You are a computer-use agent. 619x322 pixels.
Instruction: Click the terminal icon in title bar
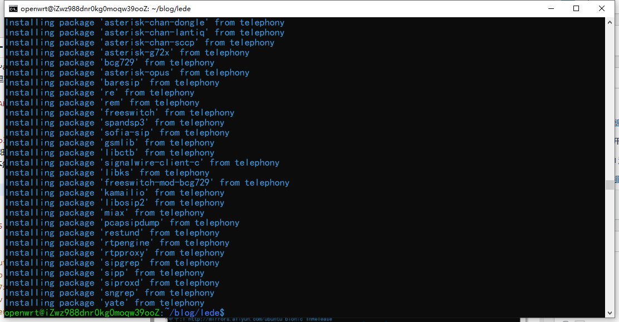[x=12, y=8]
